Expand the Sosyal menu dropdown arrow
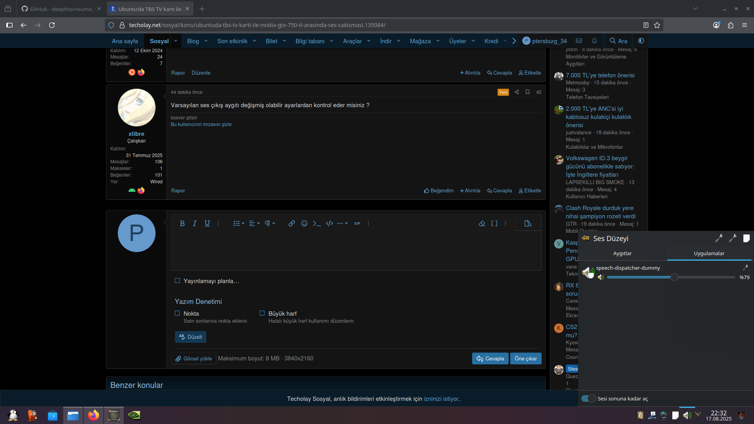The image size is (754, 424). tap(176, 41)
